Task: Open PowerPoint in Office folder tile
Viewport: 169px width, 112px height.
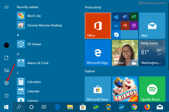Action: [x=125, y=25]
